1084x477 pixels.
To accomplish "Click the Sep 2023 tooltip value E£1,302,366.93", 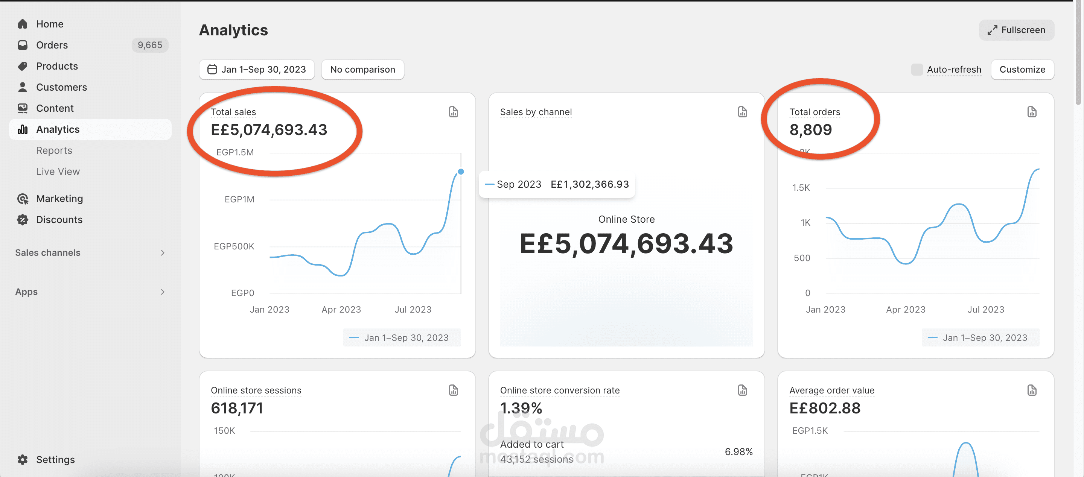I will pyautogui.click(x=589, y=184).
